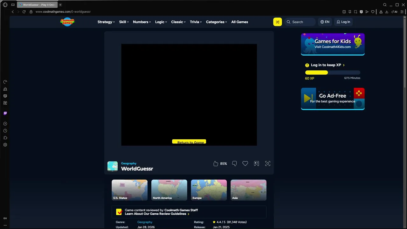Click the Go Ad-Free banner
The image size is (407, 229).
(333, 99)
